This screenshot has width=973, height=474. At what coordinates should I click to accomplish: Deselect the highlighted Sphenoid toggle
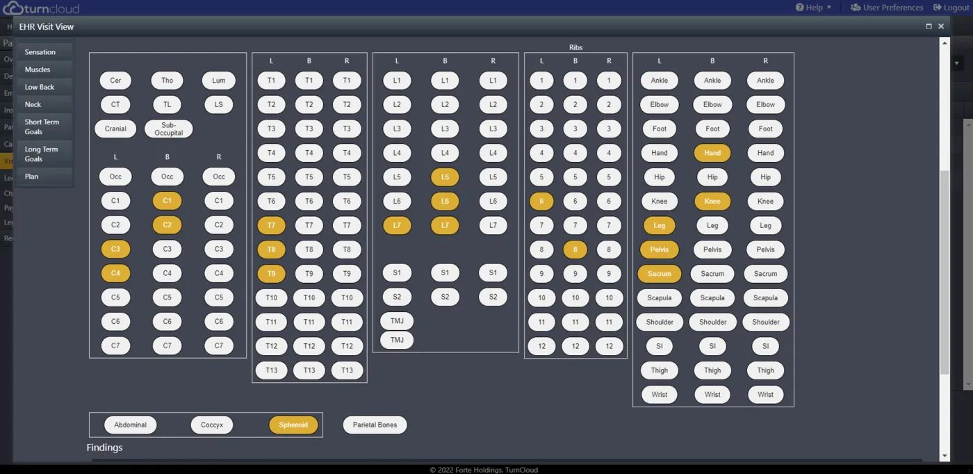point(293,425)
